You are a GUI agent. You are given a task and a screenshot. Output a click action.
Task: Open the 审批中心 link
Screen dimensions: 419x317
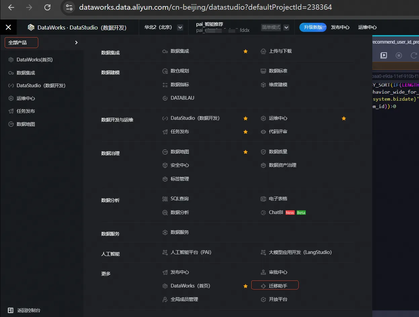pos(278,272)
